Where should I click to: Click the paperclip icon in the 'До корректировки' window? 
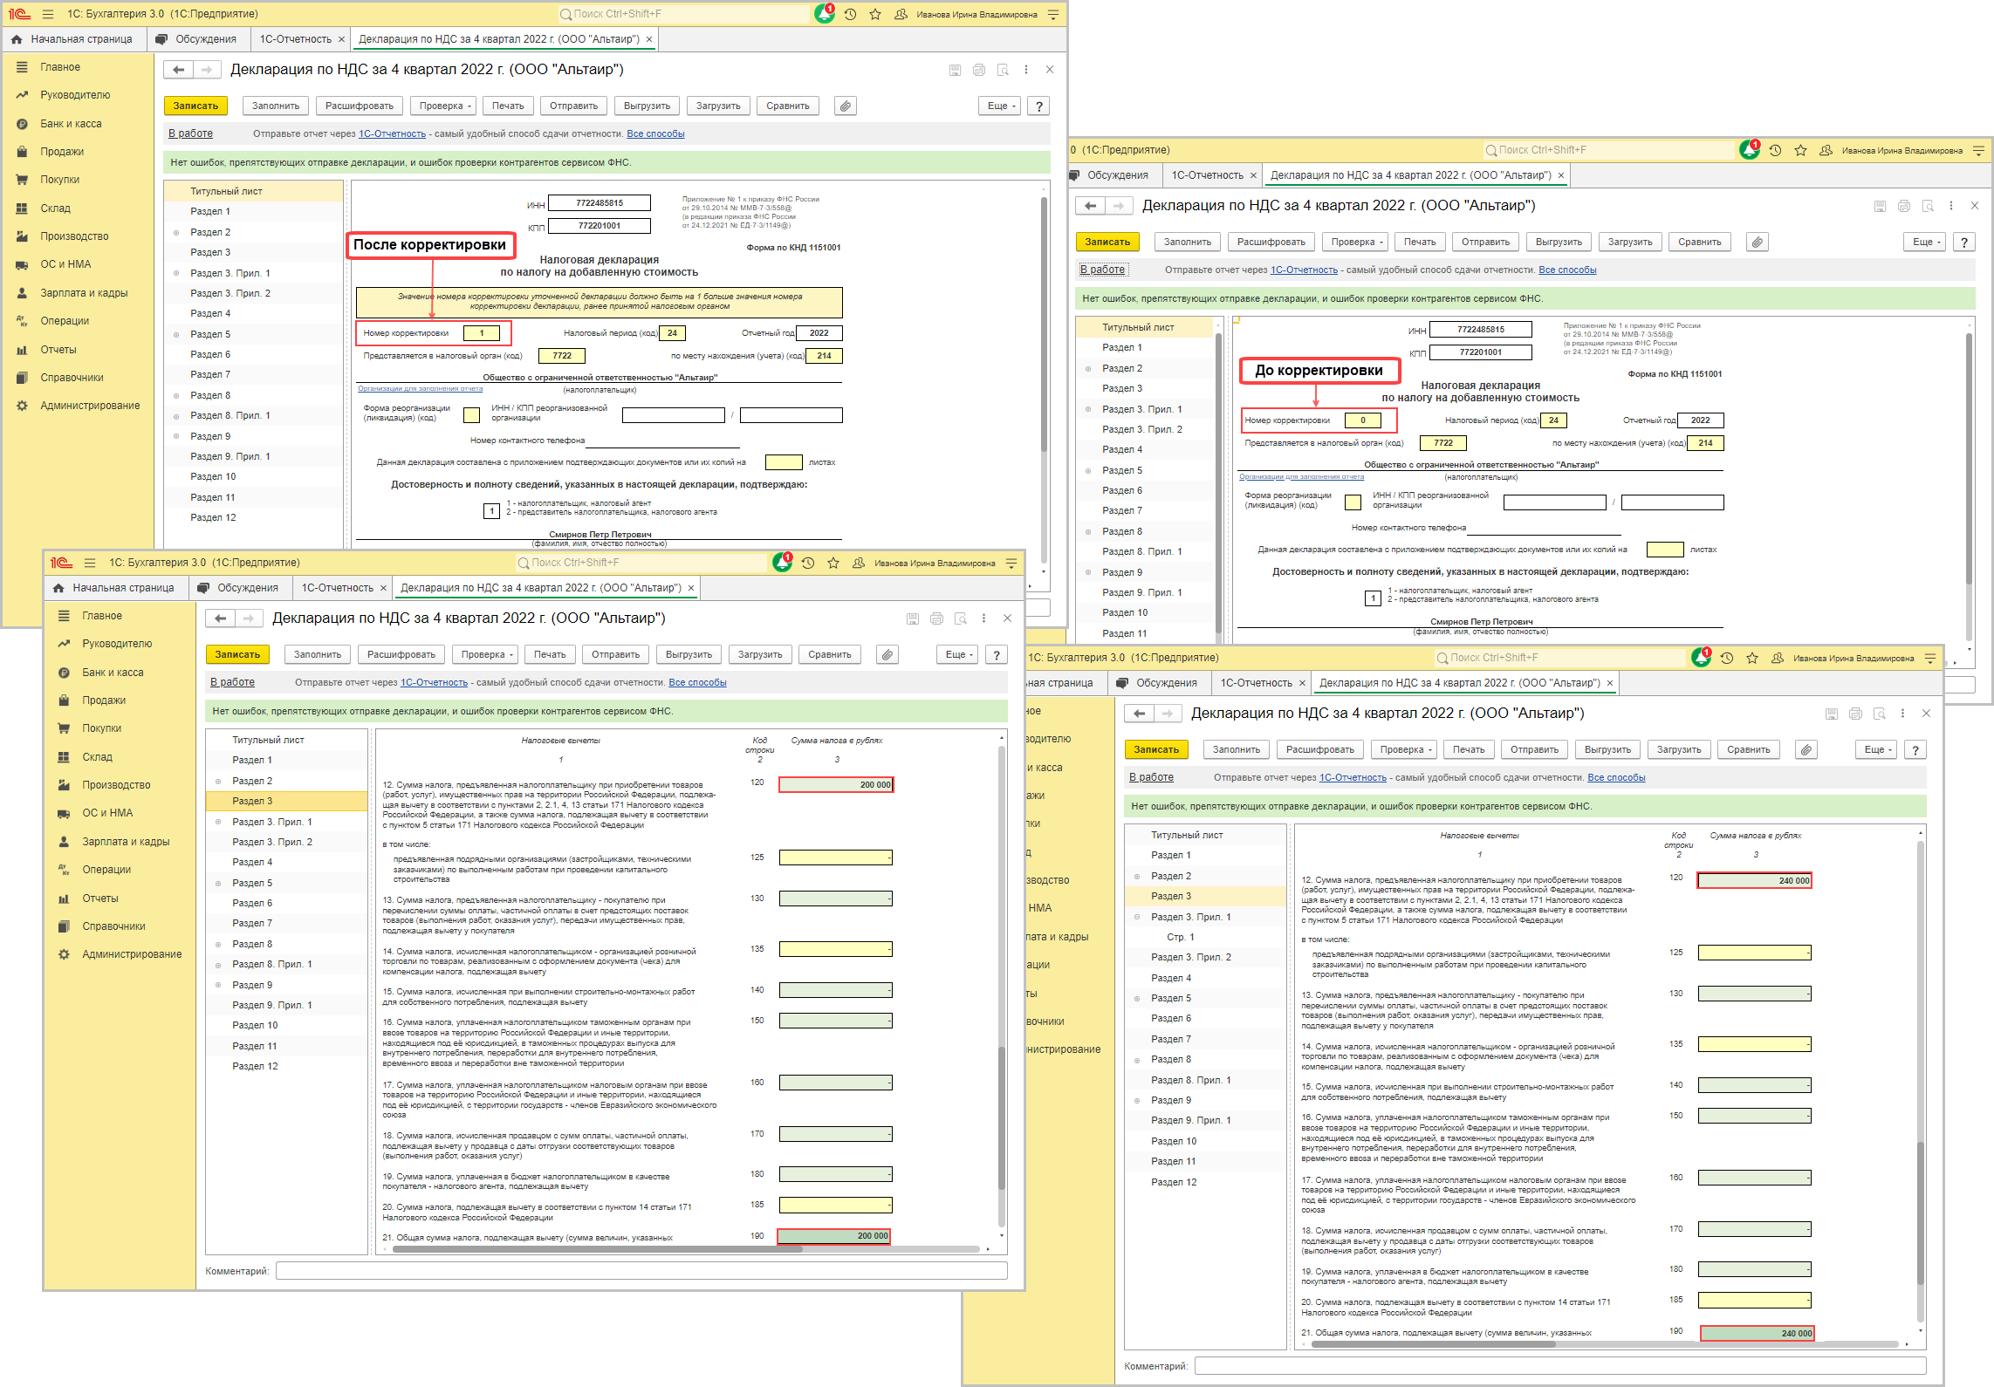pos(1757,242)
